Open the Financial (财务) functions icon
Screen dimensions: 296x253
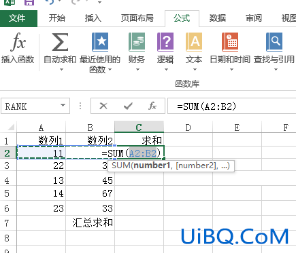click(137, 42)
